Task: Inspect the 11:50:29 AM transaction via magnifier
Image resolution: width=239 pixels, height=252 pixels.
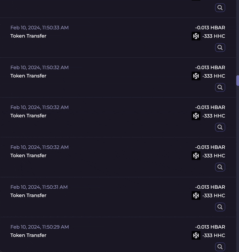Action: pos(220,247)
